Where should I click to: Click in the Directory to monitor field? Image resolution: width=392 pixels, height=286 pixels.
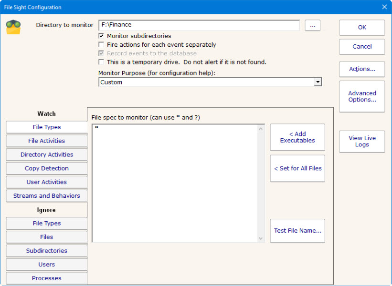[199, 25]
